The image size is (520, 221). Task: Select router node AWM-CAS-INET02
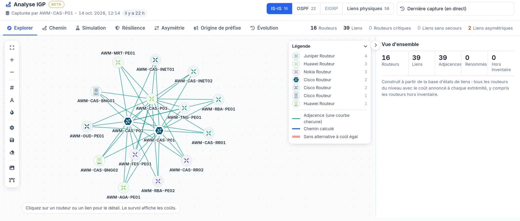click(193, 71)
